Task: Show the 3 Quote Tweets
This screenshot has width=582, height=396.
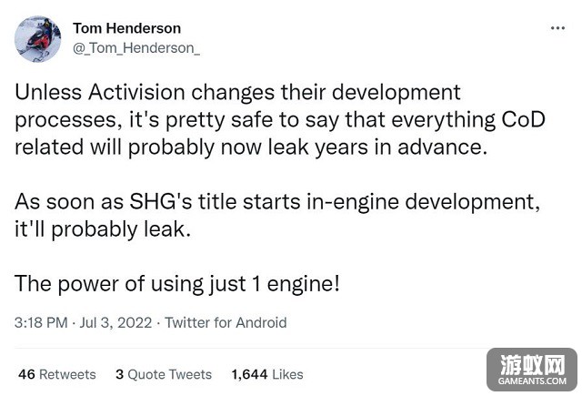Action: (164, 374)
